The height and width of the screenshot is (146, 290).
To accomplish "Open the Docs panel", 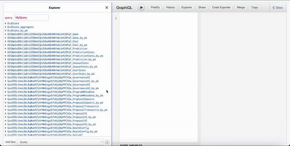I will [x=278, y=7].
